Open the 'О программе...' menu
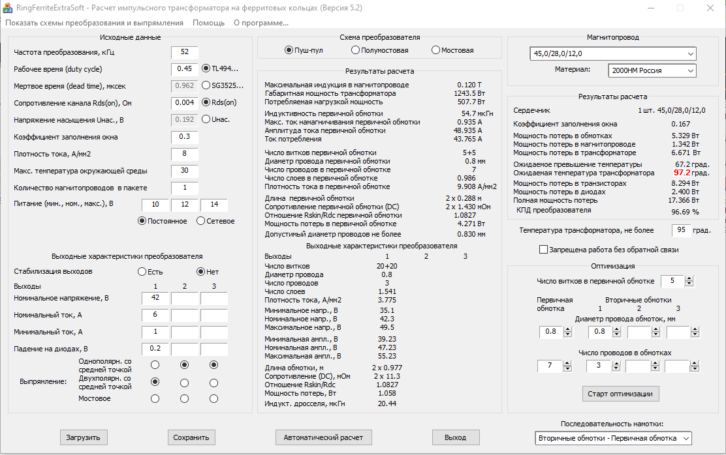Image resolution: width=726 pixels, height=455 pixels. click(x=261, y=23)
